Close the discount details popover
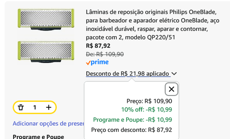 click(x=171, y=89)
